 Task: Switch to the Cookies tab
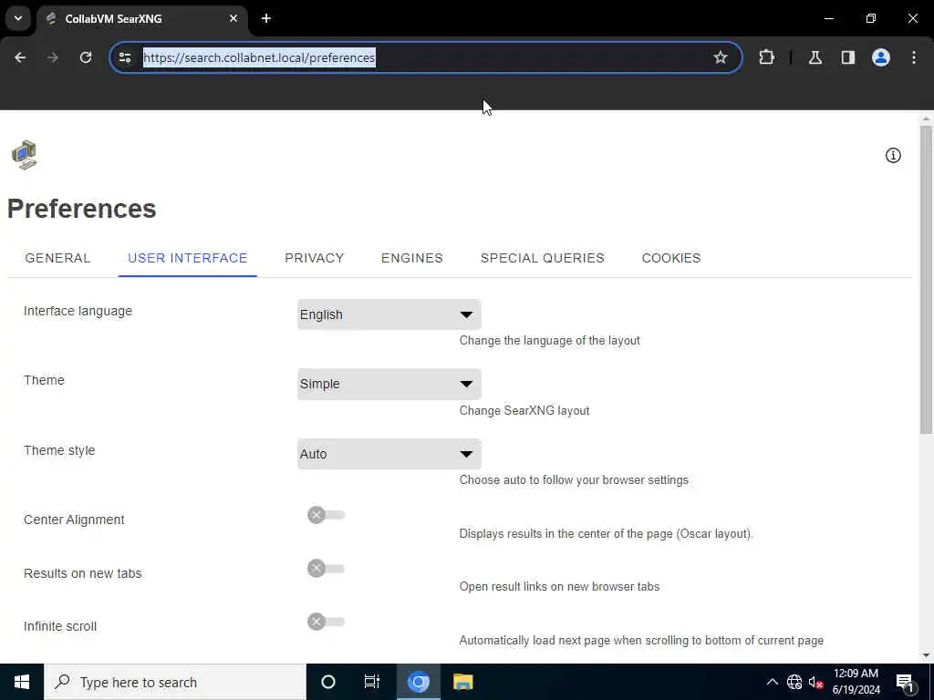(671, 258)
